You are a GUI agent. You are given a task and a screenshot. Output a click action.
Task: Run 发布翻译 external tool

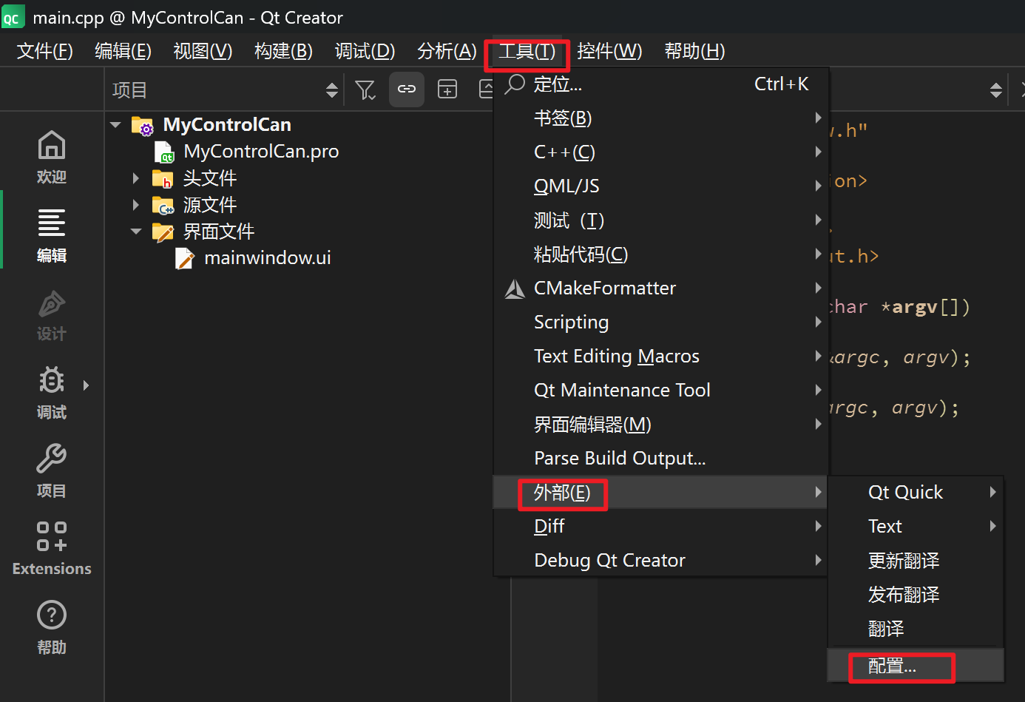[916, 595]
